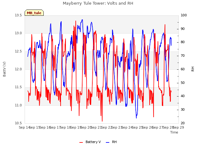Viewport: 197px width, 148px height.
Task: Click the 80 right axis tick label
Action: point(183,42)
